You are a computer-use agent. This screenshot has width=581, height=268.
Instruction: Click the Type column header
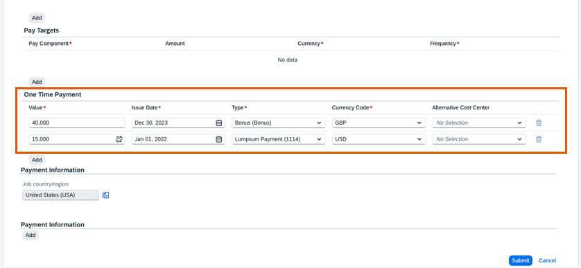coord(239,108)
